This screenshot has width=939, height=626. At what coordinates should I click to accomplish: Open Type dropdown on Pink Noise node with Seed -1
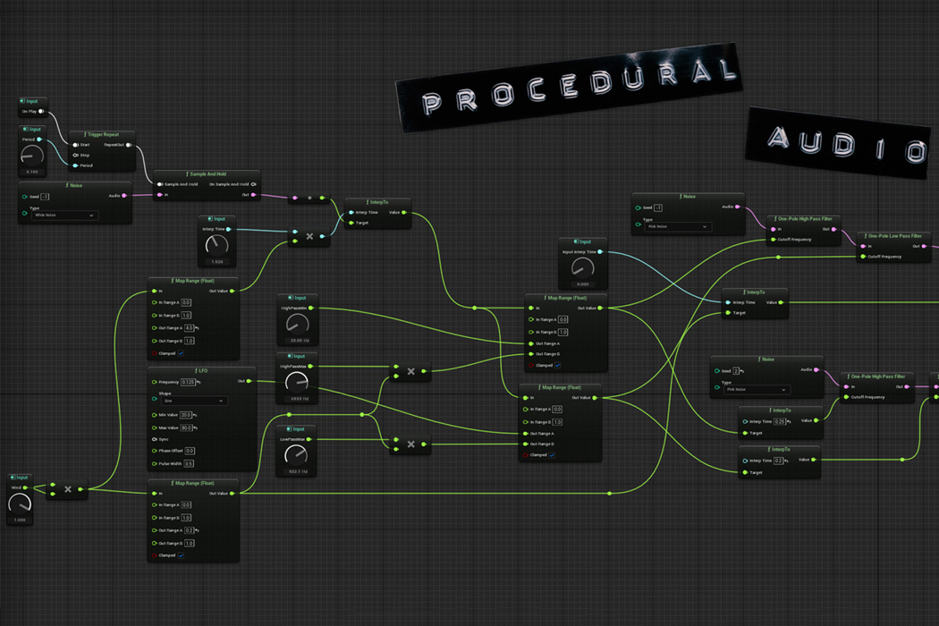point(678,226)
